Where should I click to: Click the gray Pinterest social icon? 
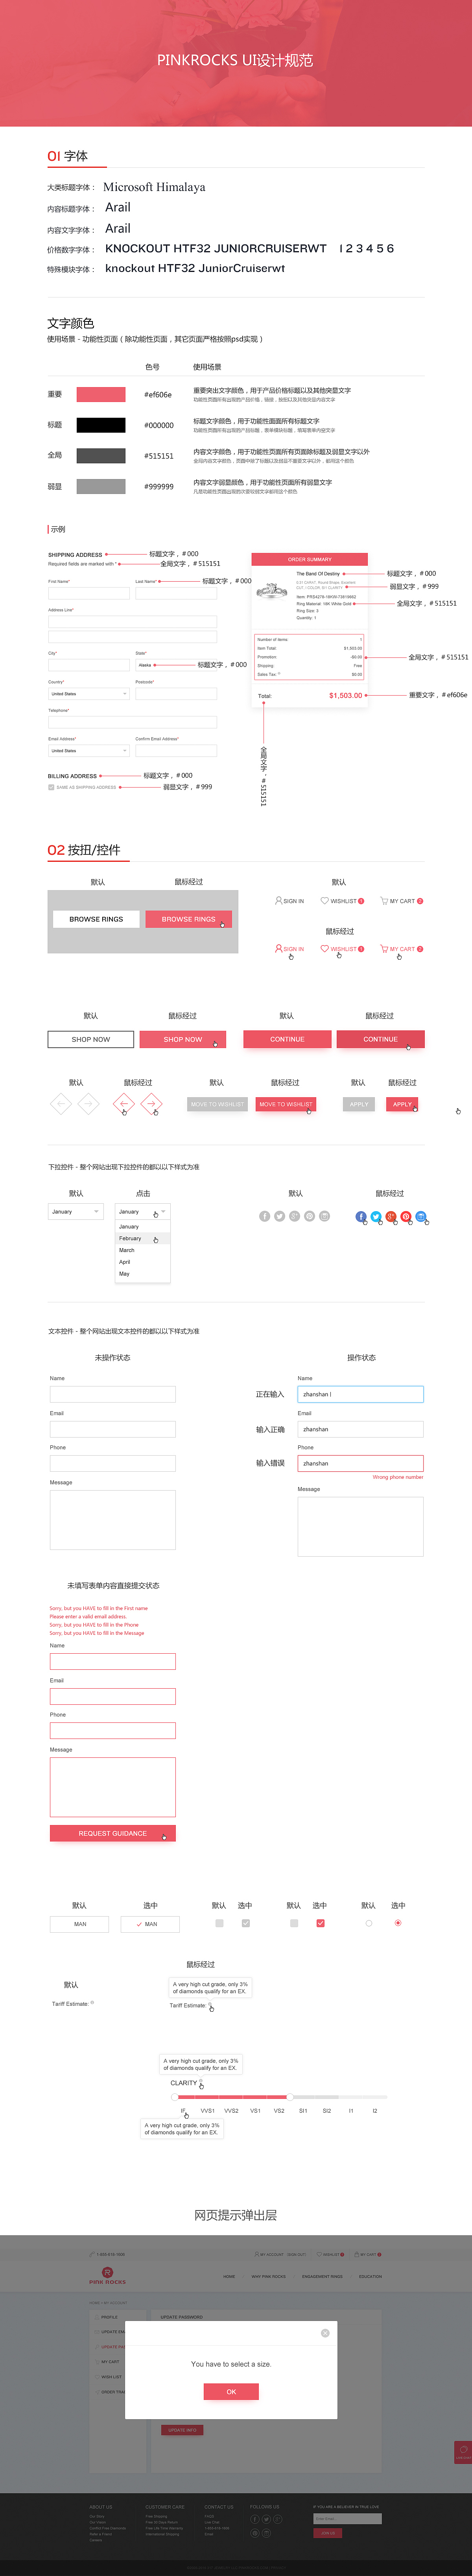tap(310, 1216)
